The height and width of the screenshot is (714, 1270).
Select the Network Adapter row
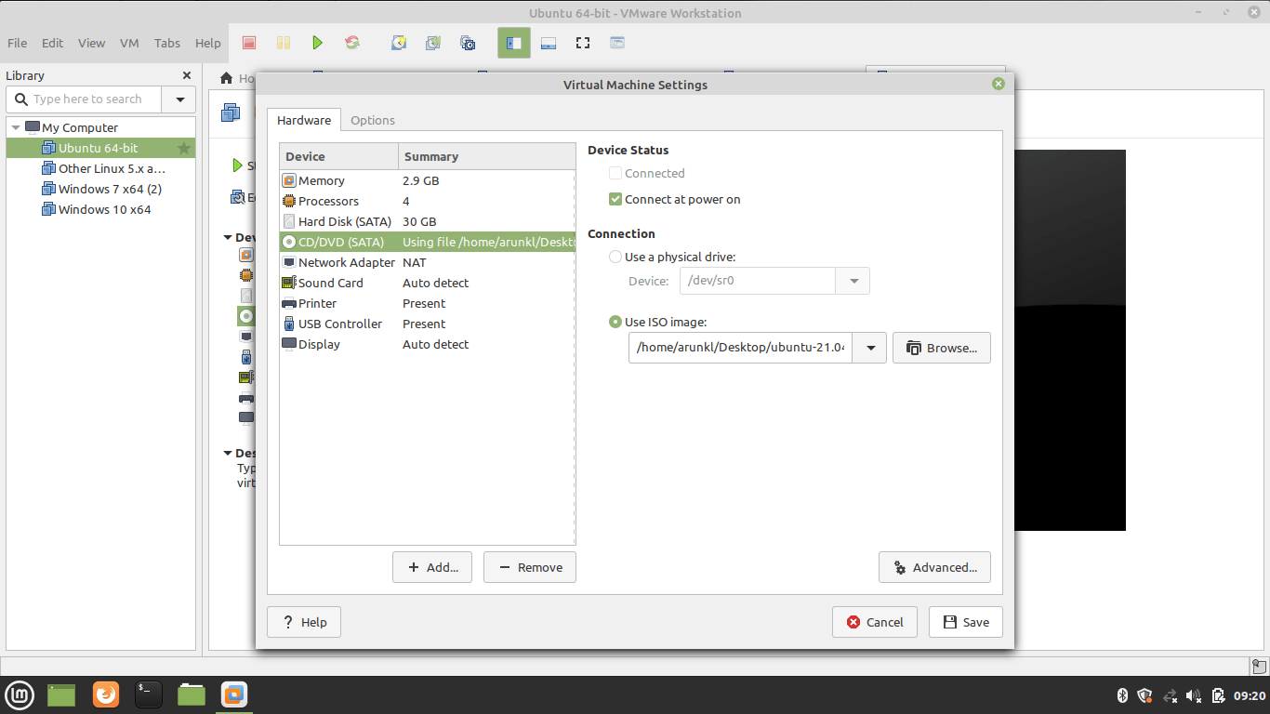[428, 262]
